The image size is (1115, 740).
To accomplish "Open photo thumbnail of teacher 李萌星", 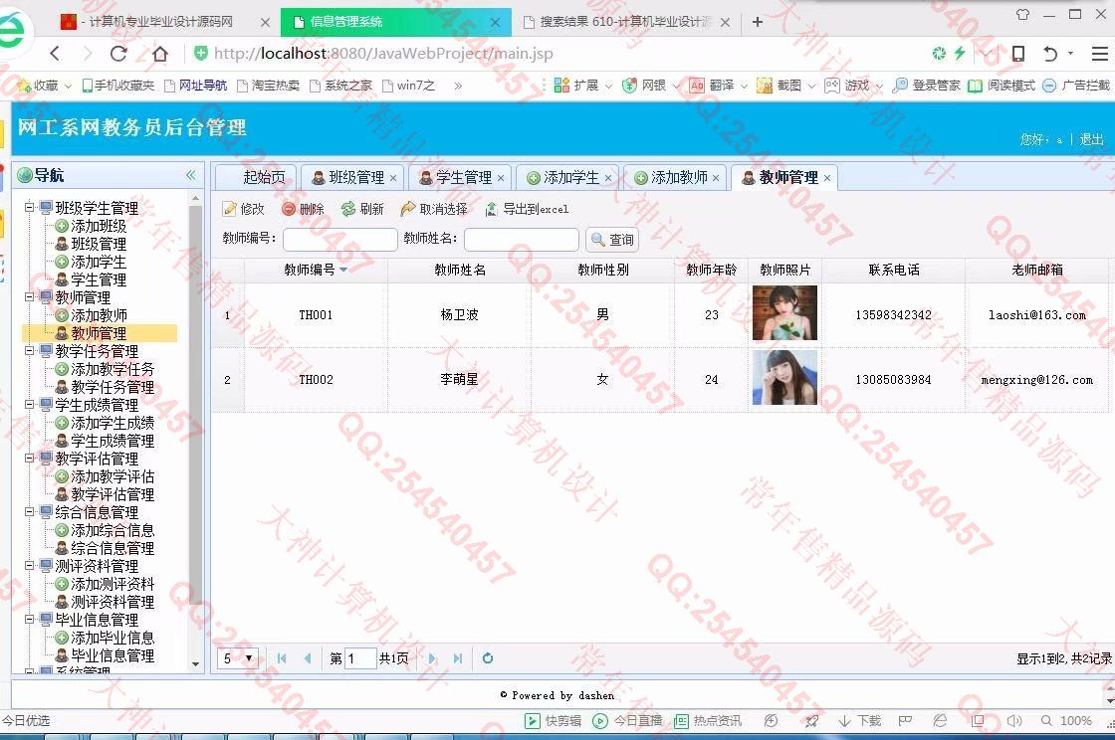I will click(x=784, y=377).
